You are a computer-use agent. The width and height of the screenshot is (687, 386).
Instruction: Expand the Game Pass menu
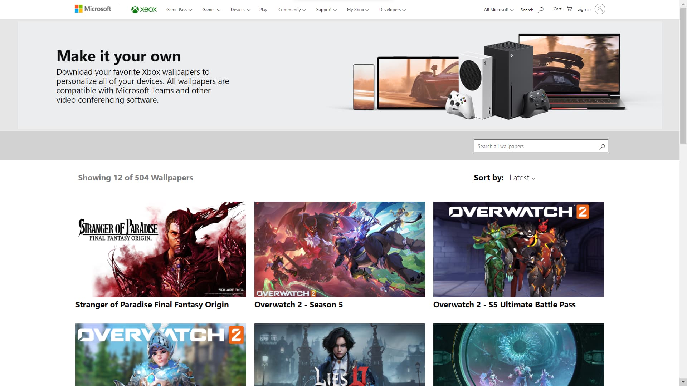(179, 10)
